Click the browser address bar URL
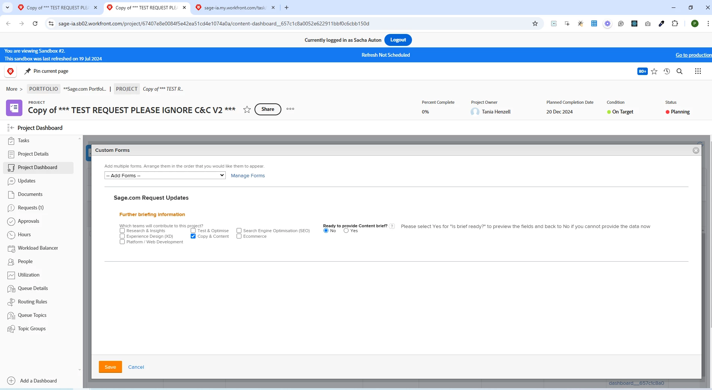 (x=214, y=24)
